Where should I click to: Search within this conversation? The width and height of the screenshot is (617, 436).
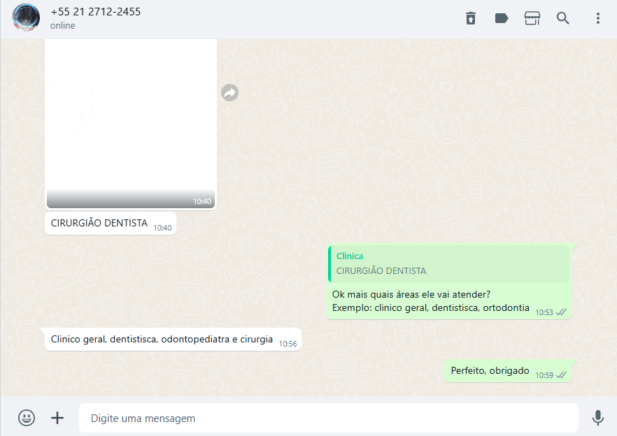click(562, 18)
